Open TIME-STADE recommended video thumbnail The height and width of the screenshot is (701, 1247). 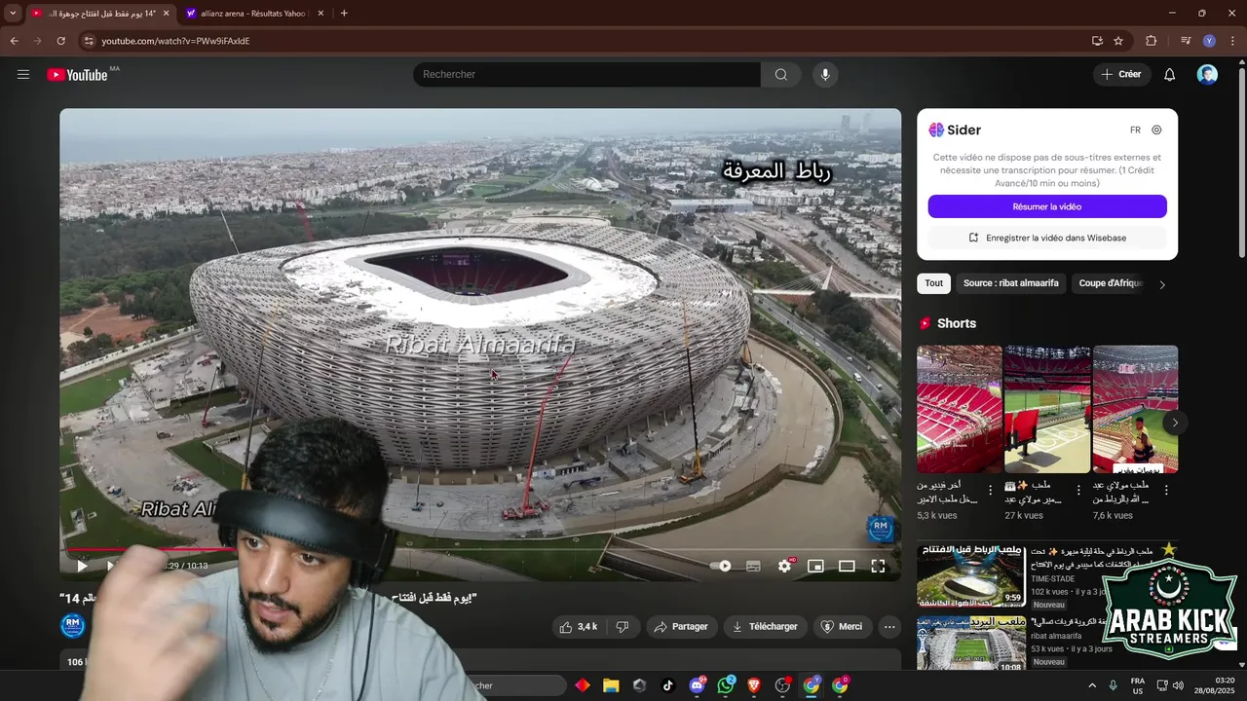point(970,574)
